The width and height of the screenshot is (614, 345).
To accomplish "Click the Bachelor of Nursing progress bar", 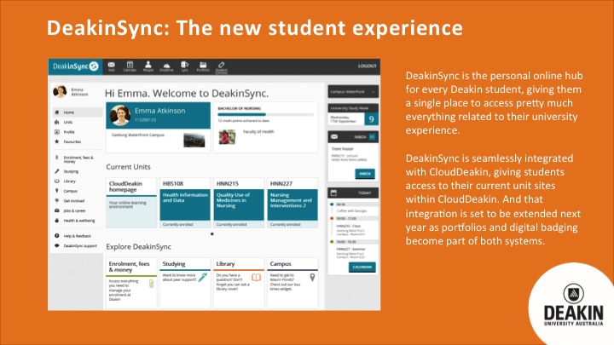I will click(265, 115).
